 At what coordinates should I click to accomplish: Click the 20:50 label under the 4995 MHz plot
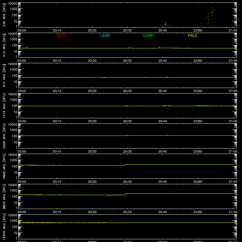pyautogui.click(x=198, y=182)
